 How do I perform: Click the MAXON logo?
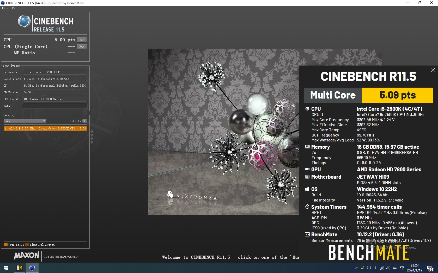pos(27,255)
